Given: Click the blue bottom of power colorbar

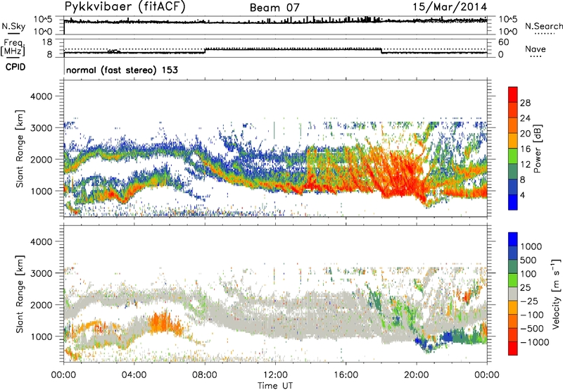Looking at the screenshot, I should coord(513,202).
